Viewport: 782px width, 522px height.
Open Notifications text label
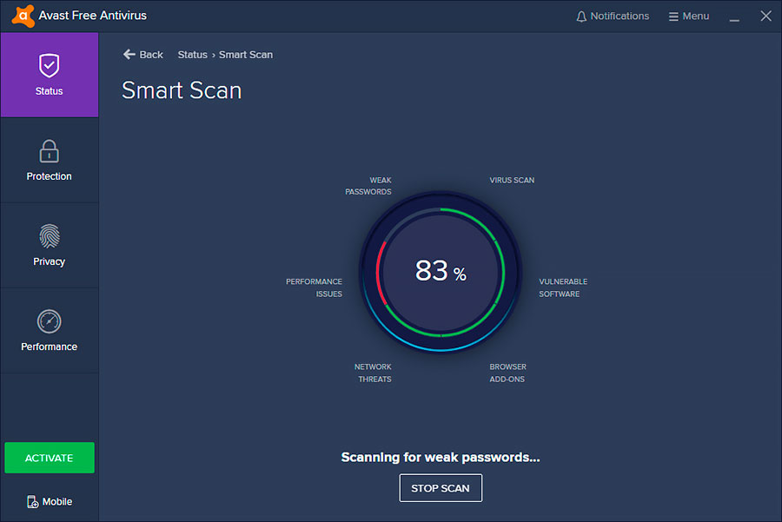pyautogui.click(x=620, y=16)
